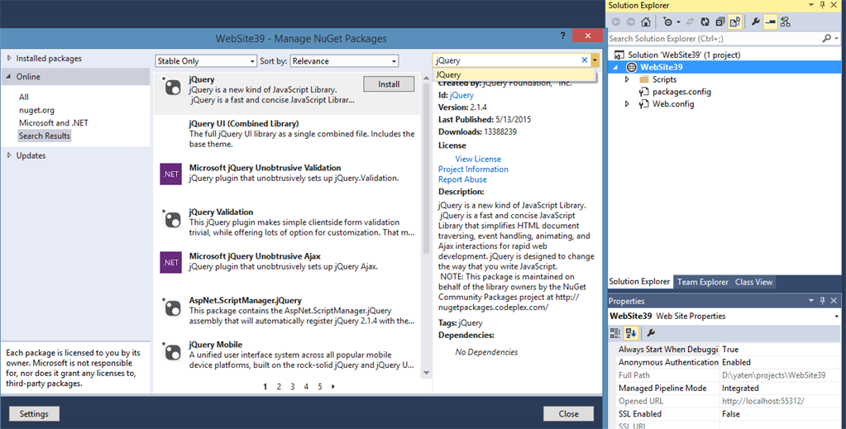Select packages.config file

681,92
